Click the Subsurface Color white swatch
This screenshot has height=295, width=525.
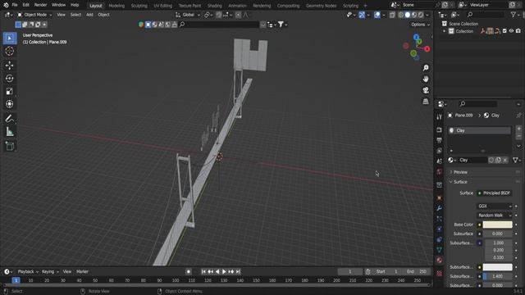point(498,267)
